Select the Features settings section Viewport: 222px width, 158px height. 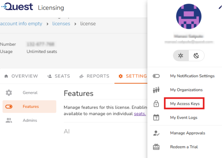click(x=30, y=107)
